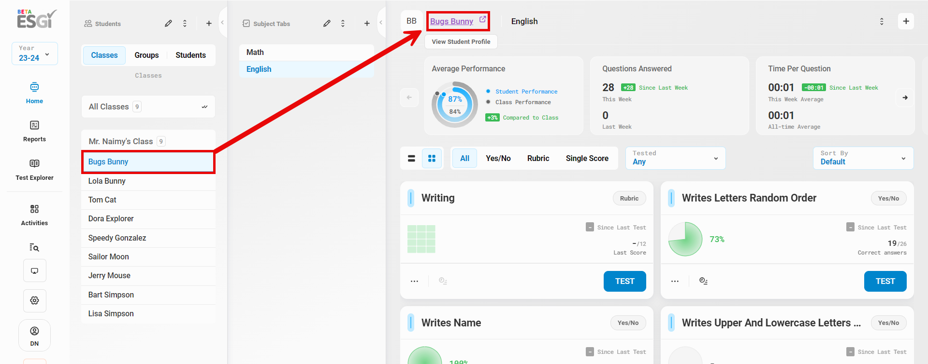This screenshot has height=364, width=928.
Task: Edit Subject Tabs with pencil icon
Action: coord(327,23)
